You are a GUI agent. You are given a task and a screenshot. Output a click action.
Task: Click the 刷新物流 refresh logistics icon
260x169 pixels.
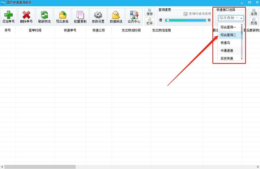[x=44, y=16]
